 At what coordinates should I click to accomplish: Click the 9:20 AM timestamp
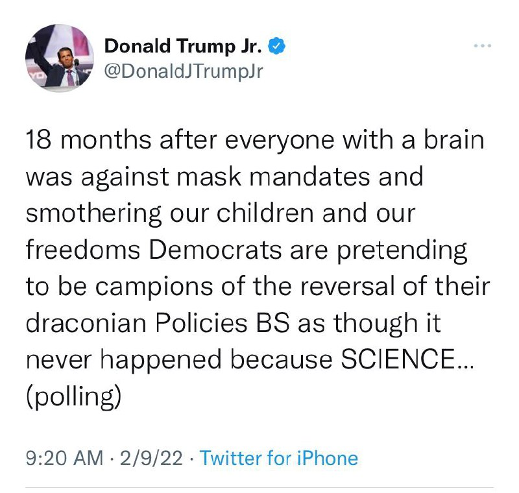point(64,458)
